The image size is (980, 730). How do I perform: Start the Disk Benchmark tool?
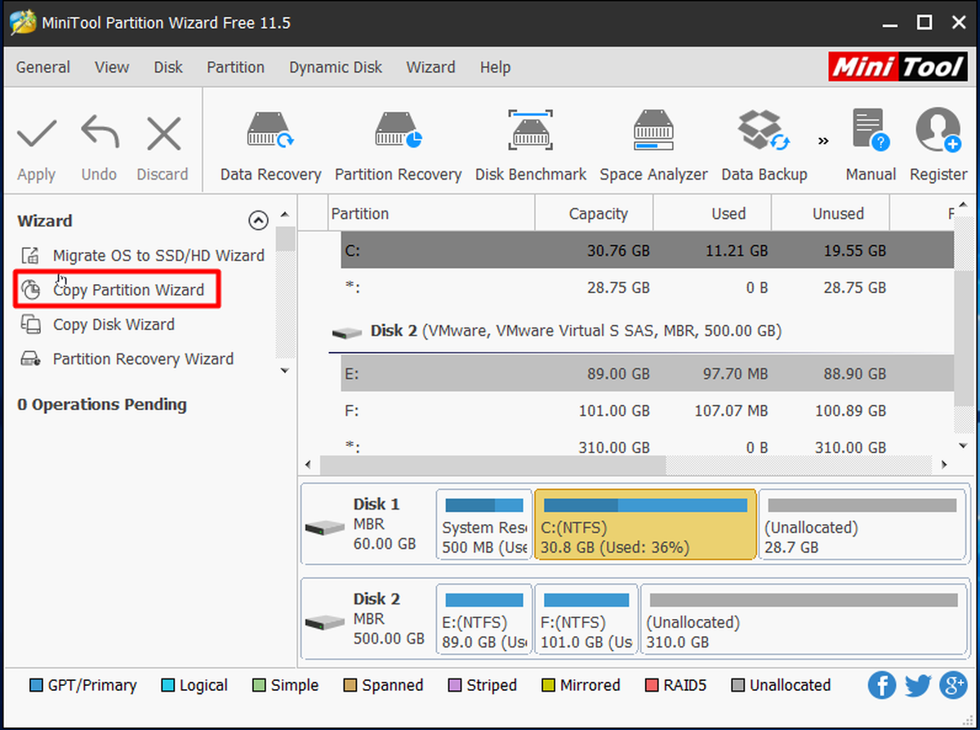coord(531,129)
